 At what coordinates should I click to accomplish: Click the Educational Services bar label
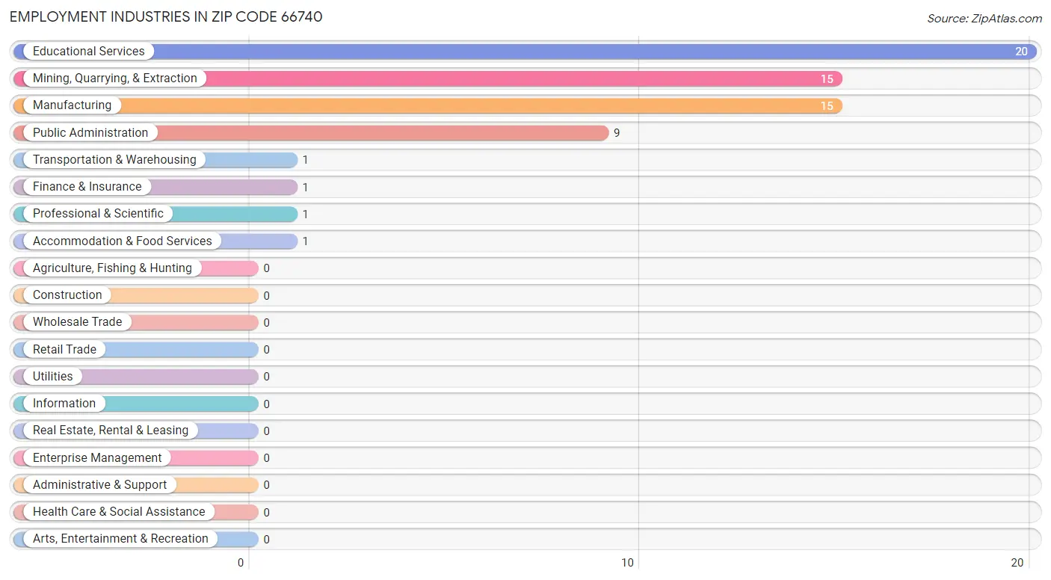pyautogui.click(x=88, y=52)
